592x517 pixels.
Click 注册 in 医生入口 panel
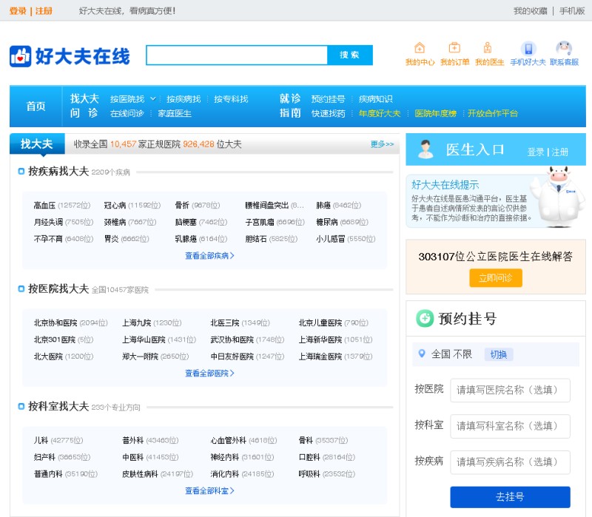pyautogui.click(x=560, y=152)
